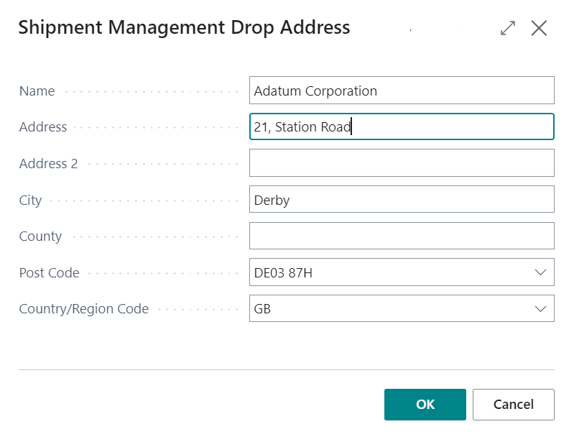This screenshot has height=442, width=574.
Task: Select the empty Address 2 field
Action: click(x=402, y=163)
